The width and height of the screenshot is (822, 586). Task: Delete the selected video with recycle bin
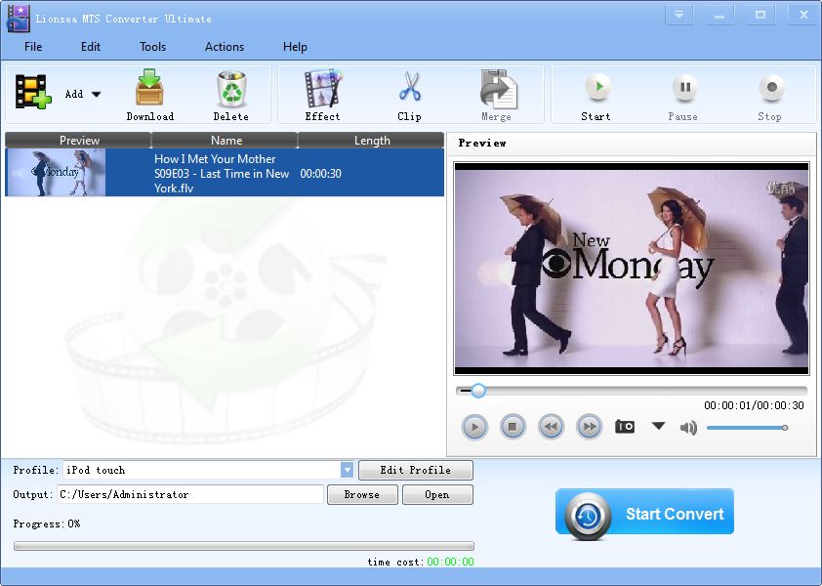tap(231, 96)
